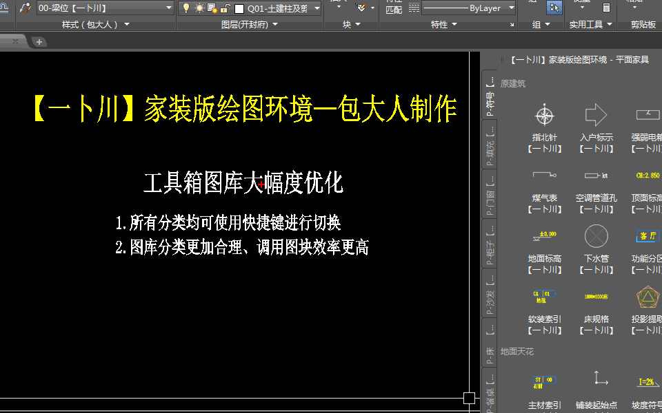Viewport: 662px width, 413px height.
Task: Click the linetype lines icon
Action: 414,8
